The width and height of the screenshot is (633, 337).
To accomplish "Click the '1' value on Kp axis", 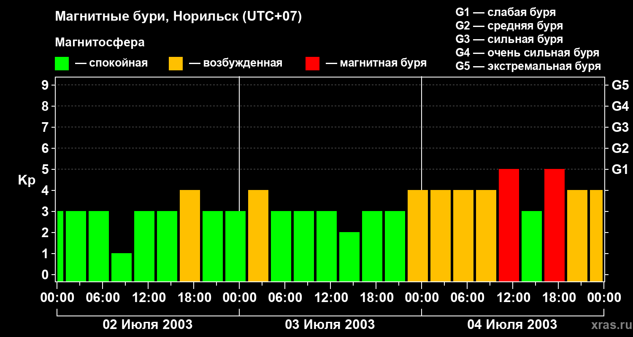I will pos(46,254).
